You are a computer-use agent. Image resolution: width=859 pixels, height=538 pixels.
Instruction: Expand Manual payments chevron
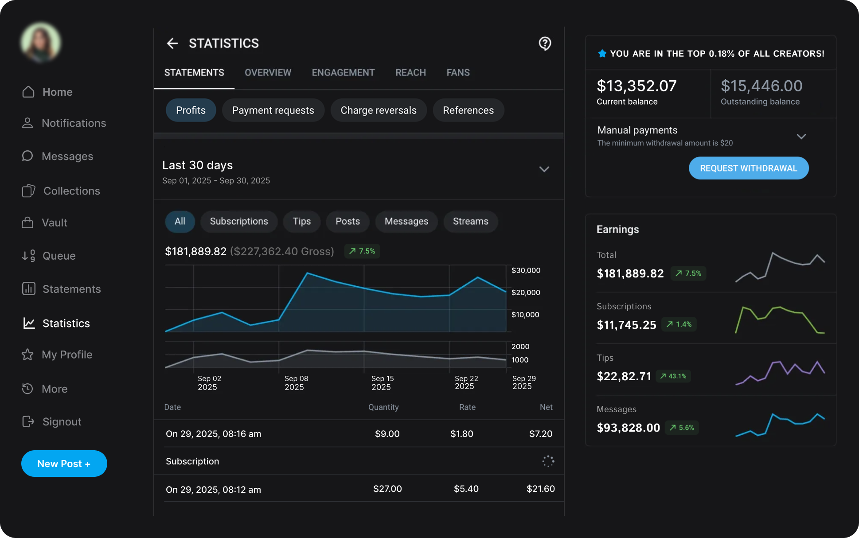(x=801, y=136)
